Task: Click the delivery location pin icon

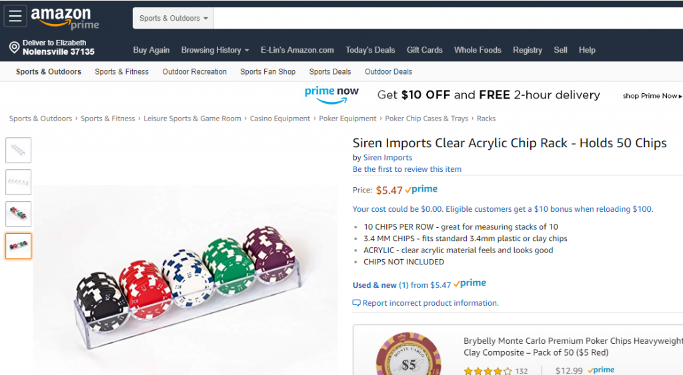Action: pos(14,47)
